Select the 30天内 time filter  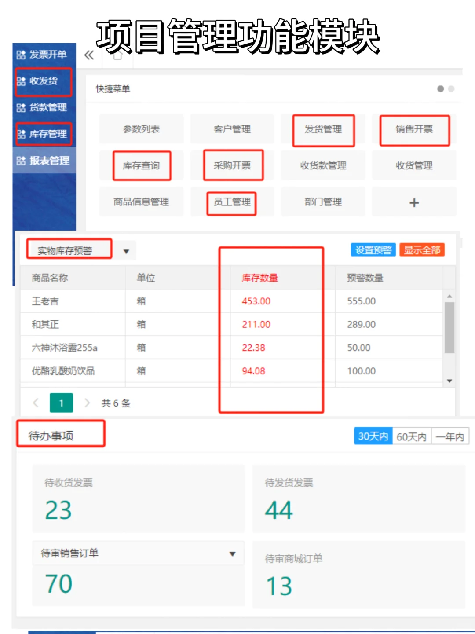coord(373,436)
